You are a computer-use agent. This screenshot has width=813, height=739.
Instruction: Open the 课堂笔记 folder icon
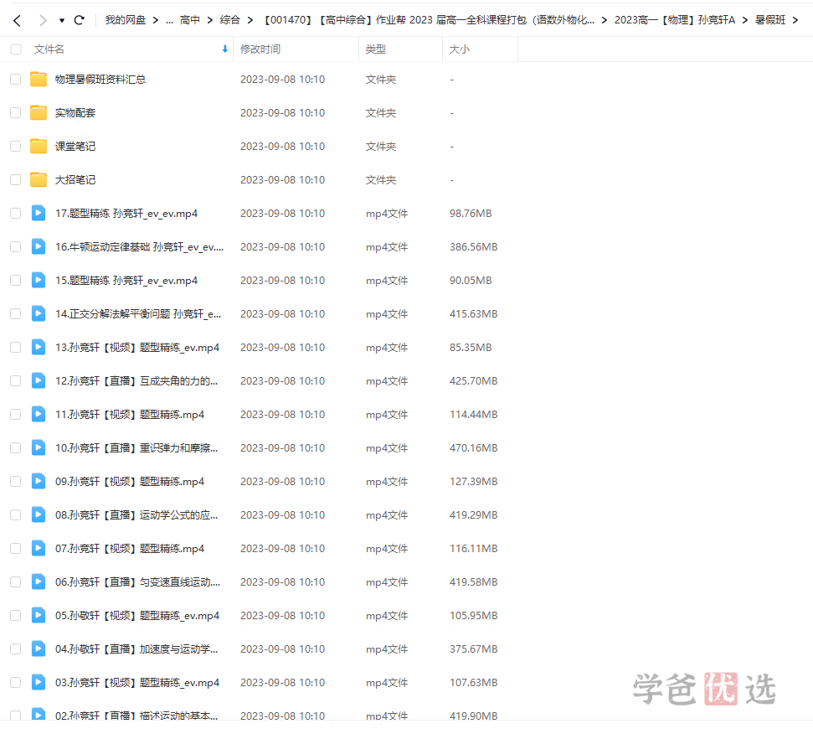point(39,147)
